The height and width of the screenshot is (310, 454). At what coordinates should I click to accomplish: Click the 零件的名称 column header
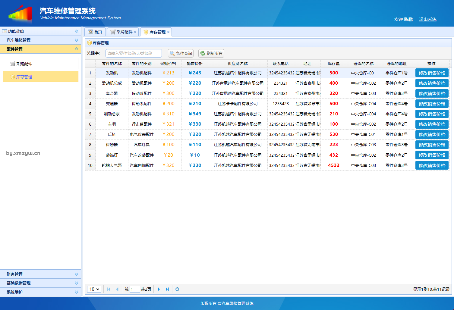pos(112,64)
